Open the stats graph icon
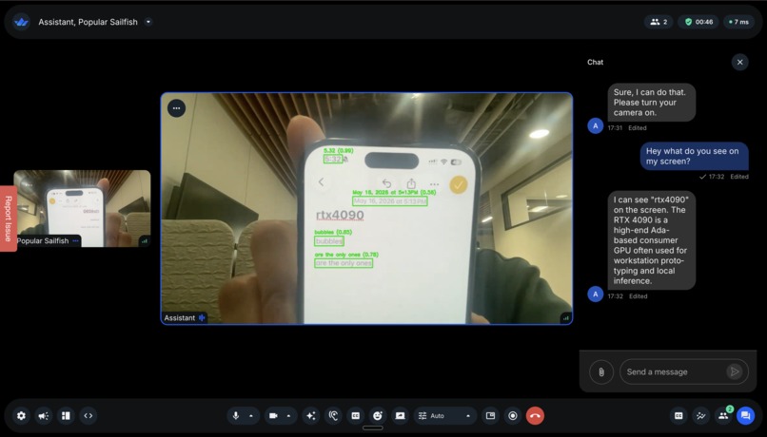The width and height of the screenshot is (767, 437). tap(701, 415)
